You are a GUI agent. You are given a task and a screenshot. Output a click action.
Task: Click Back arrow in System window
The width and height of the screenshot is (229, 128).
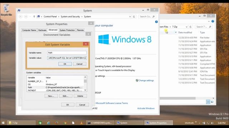(21, 17)
